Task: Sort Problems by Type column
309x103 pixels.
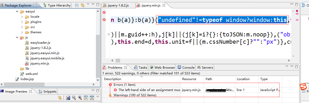Action: pos(270,79)
